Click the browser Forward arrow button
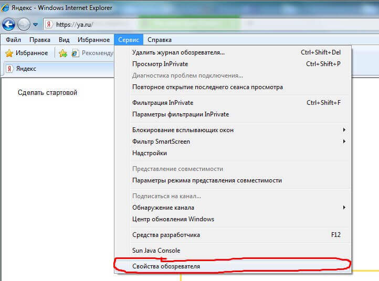 click(24, 24)
